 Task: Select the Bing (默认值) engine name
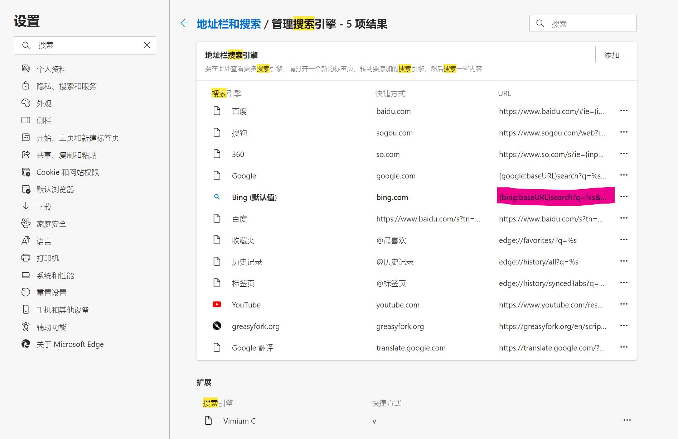pyautogui.click(x=254, y=197)
